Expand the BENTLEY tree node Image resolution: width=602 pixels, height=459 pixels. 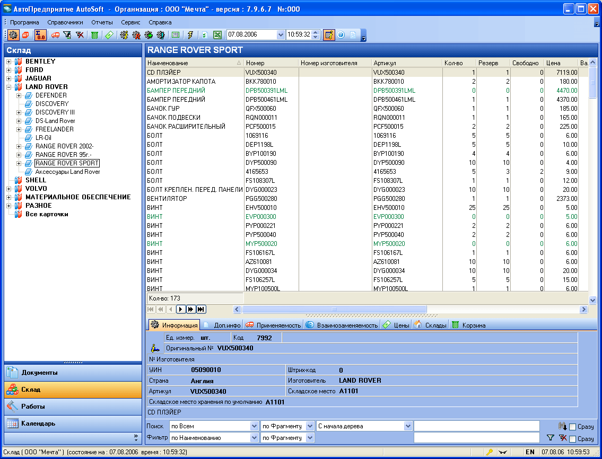tap(8, 61)
